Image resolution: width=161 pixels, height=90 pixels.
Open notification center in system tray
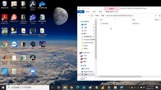coord(157,87)
